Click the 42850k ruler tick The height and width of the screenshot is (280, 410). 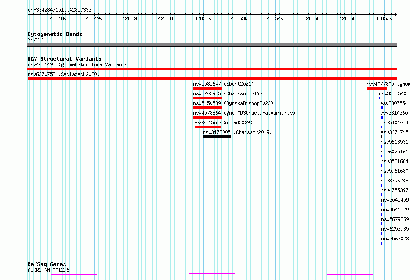pyautogui.click(x=130, y=18)
